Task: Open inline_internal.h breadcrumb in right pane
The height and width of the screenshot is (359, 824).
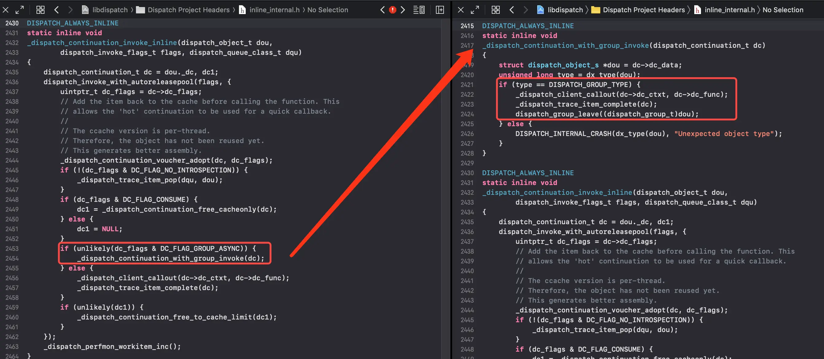Action: click(x=730, y=10)
